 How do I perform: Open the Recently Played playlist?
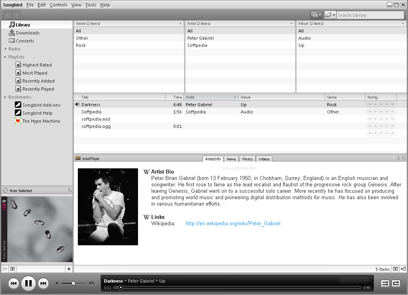(x=35, y=89)
